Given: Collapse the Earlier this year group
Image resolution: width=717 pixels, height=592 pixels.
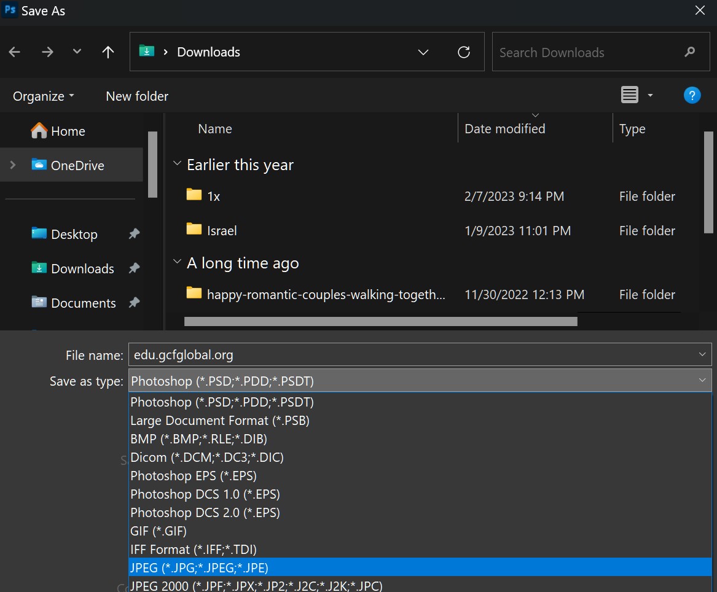Looking at the screenshot, I should click(x=177, y=164).
